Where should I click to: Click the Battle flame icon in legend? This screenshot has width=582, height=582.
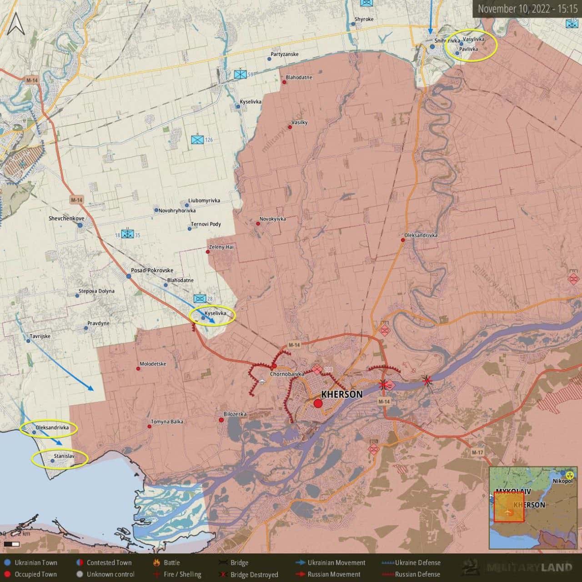156,563
